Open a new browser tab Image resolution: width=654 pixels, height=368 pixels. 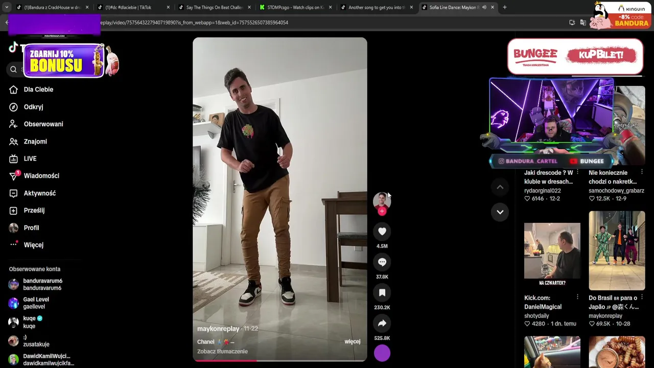click(x=504, y=7)
